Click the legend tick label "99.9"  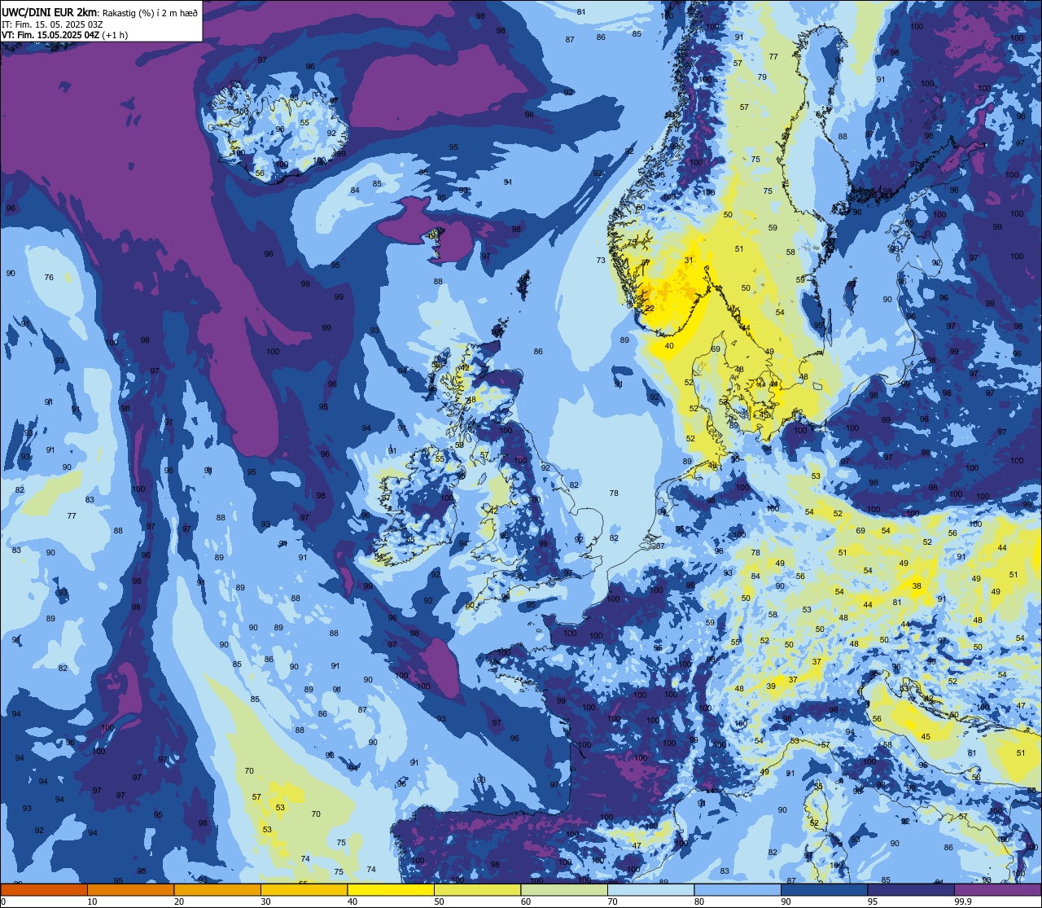(x=964, y=901)
